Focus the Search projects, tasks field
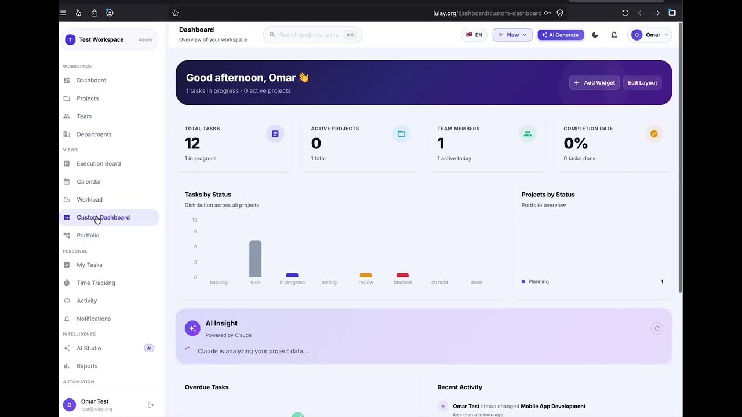 [312, 35]
